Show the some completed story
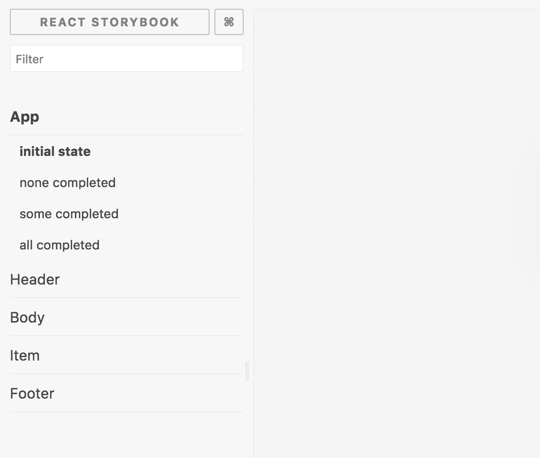 tap(69, 214)
